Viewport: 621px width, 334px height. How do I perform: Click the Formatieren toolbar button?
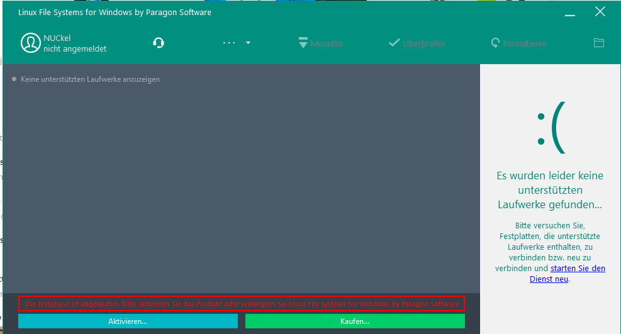519,43
